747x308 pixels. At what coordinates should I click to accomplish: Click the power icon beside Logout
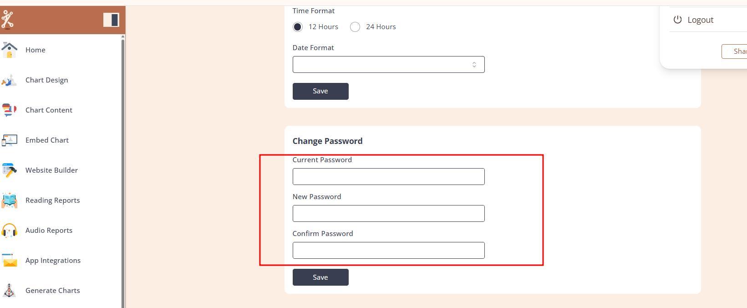coord(677,20)
